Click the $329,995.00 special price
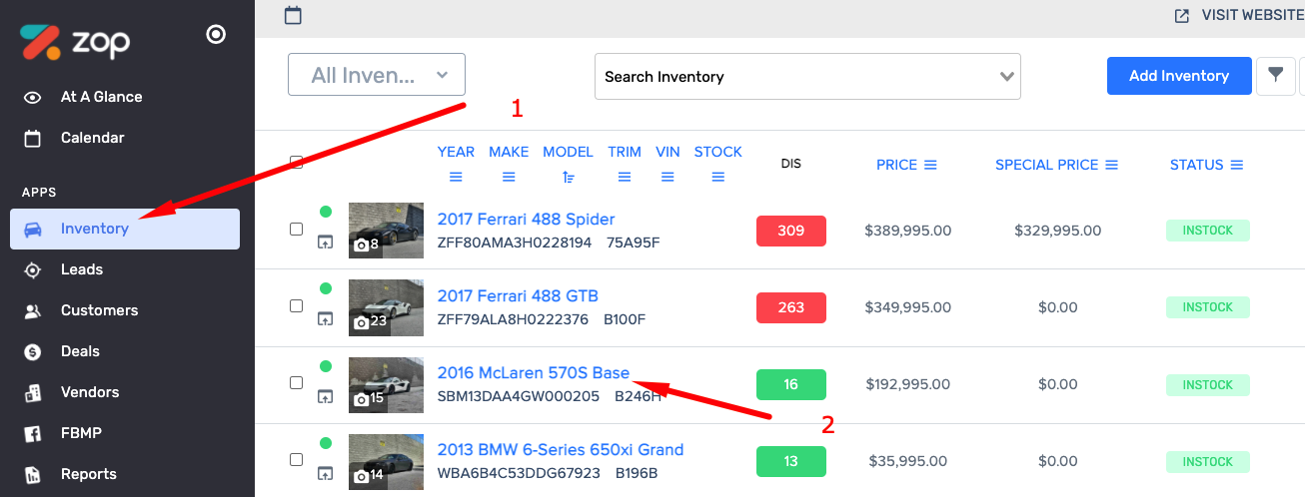 pyautogui.click(x=1058, y=231)
